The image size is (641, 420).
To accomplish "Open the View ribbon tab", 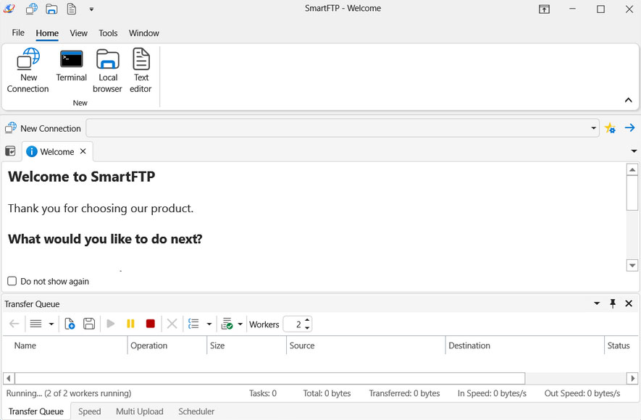I will [x=78, y=33].
